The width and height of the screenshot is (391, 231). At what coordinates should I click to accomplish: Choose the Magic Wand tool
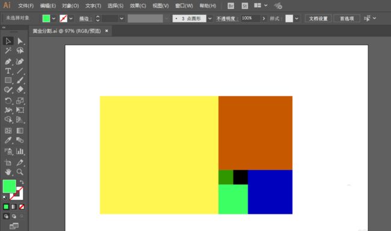(8, 51)
